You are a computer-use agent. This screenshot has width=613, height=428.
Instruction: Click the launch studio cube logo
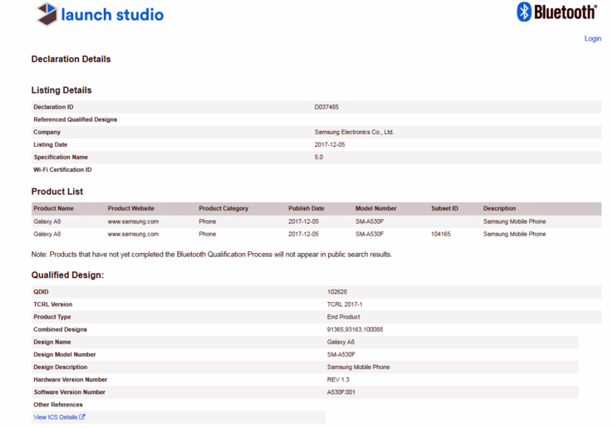pos(47,14)
